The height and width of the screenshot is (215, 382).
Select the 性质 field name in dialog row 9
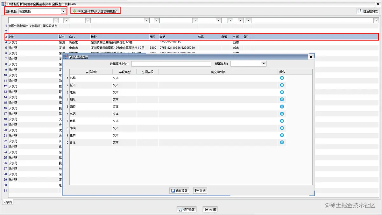[x=73, y=135]
